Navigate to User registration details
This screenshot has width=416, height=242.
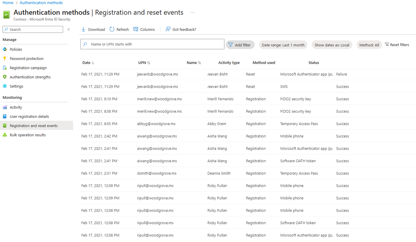click(29, 116)
